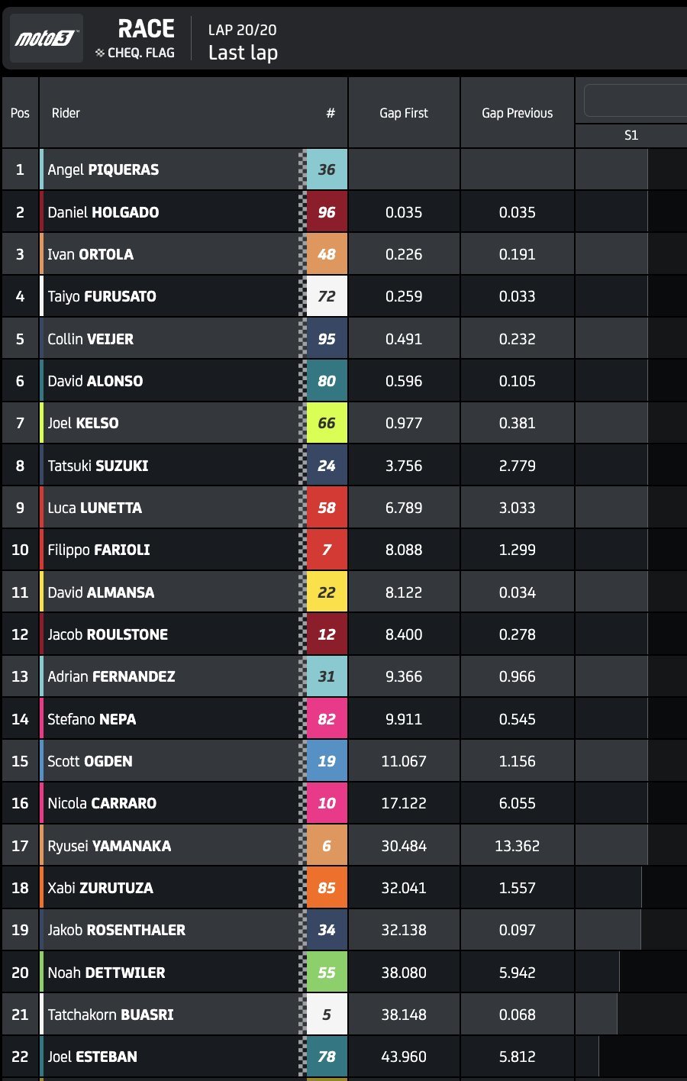Click the box above the S1 header
Screen dimensions: 687x1081
coord(635,100)
